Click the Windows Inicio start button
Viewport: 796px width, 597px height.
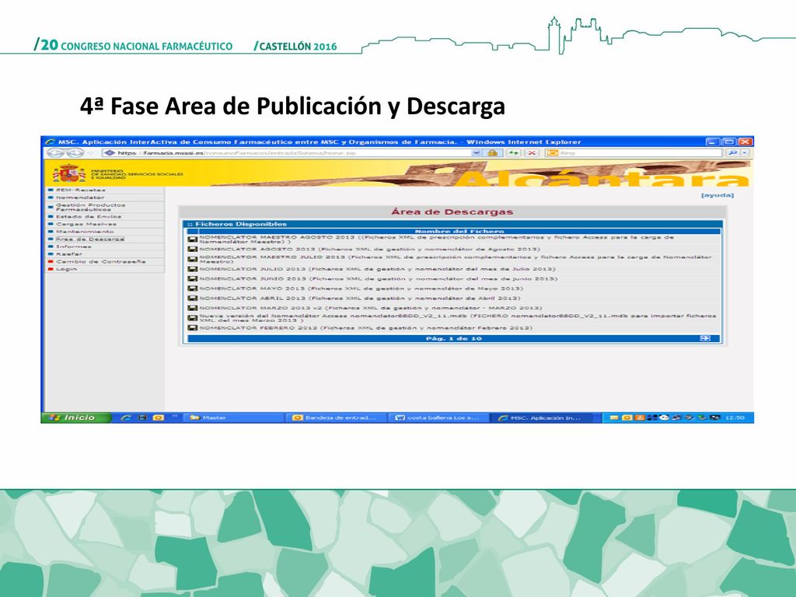coord(76,417)
